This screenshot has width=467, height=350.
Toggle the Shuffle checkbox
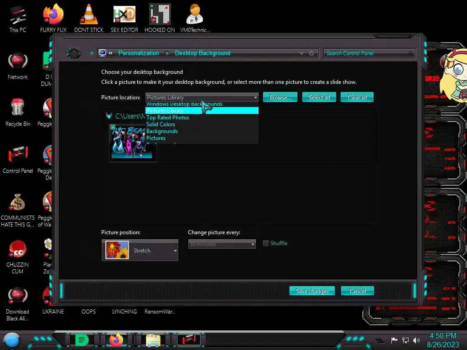(x=266, y=243)
